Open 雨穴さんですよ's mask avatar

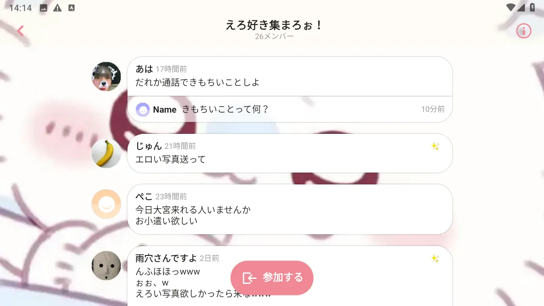point(106,266)
